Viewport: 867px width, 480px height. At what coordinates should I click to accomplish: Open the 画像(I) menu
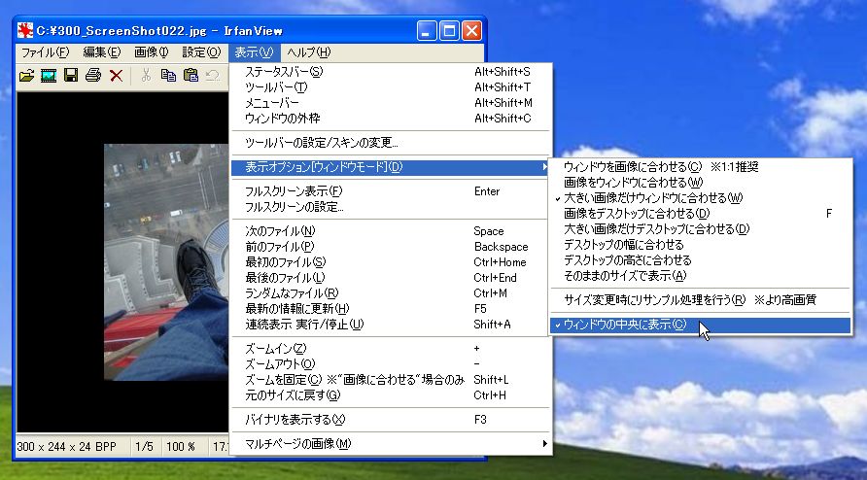[152, 52]
